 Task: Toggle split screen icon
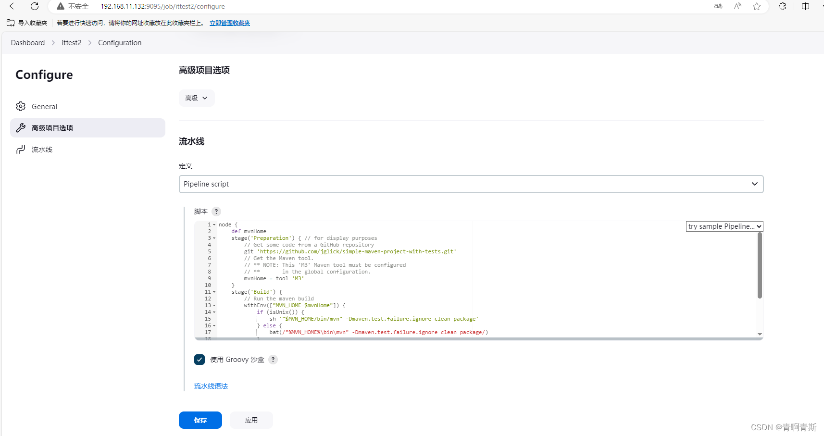pyautogui.click(x=806, y=6)
